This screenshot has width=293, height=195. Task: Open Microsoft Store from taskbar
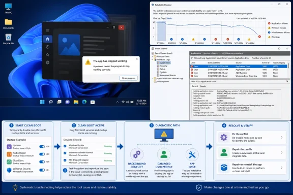[93, 102]
